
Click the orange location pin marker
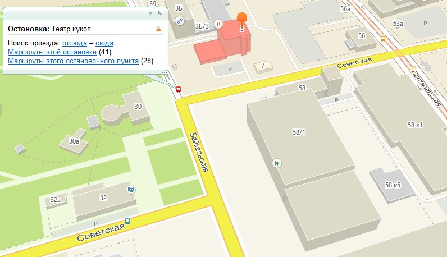coord(242,21)
